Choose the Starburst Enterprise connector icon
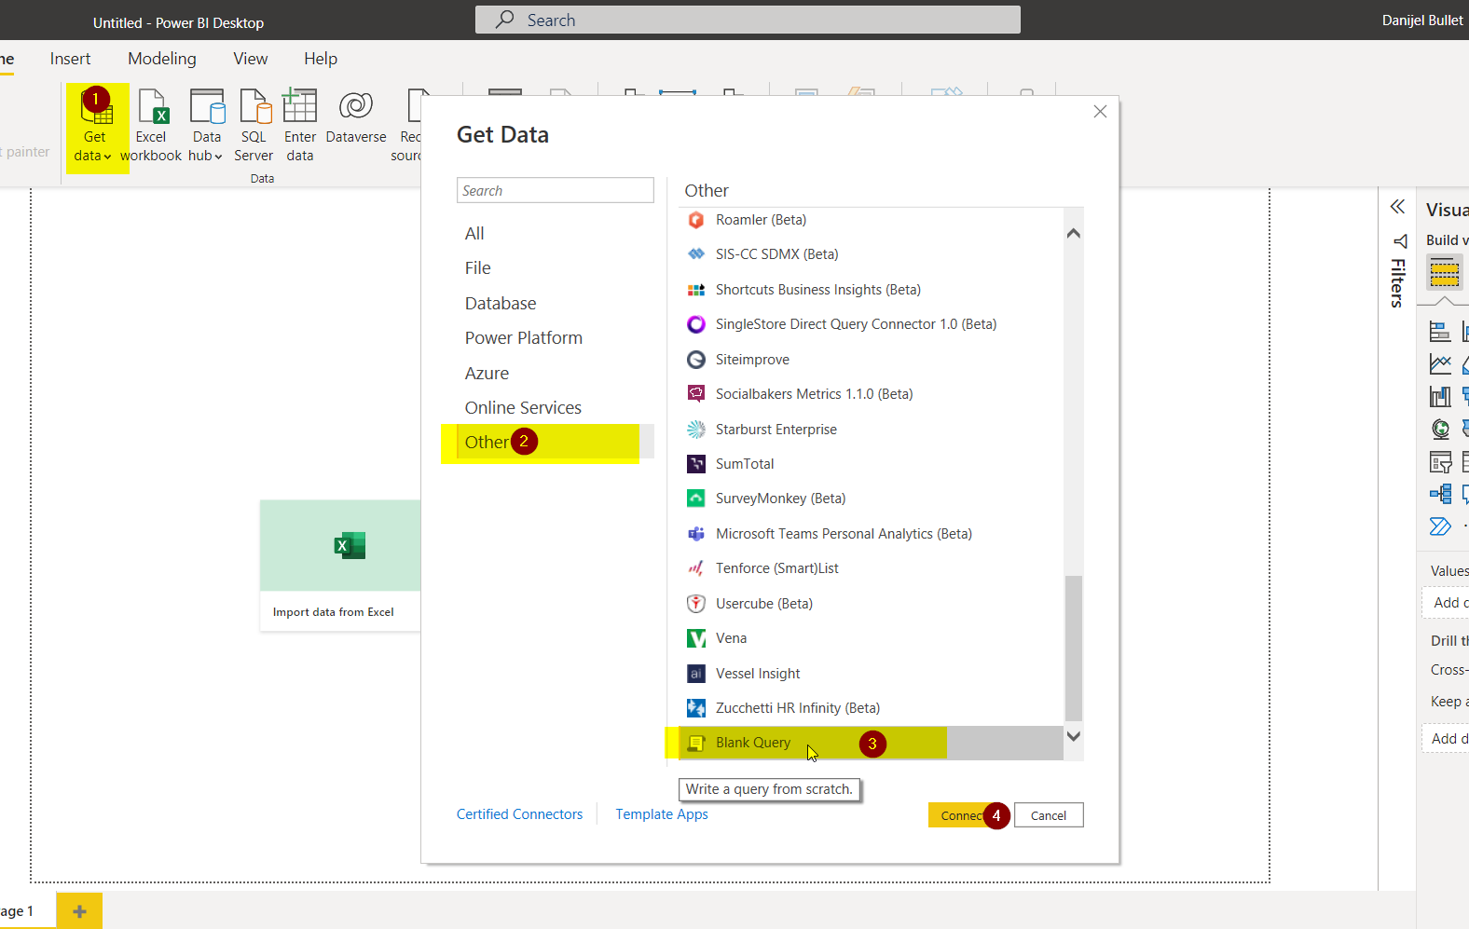 tap(696, 430)
